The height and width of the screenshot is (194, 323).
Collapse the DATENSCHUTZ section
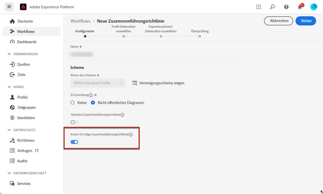[x=9, y=130]
